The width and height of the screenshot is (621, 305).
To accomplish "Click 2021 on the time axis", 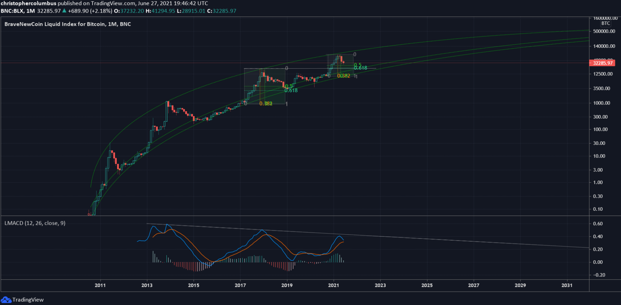I will (x=333, y=285).
